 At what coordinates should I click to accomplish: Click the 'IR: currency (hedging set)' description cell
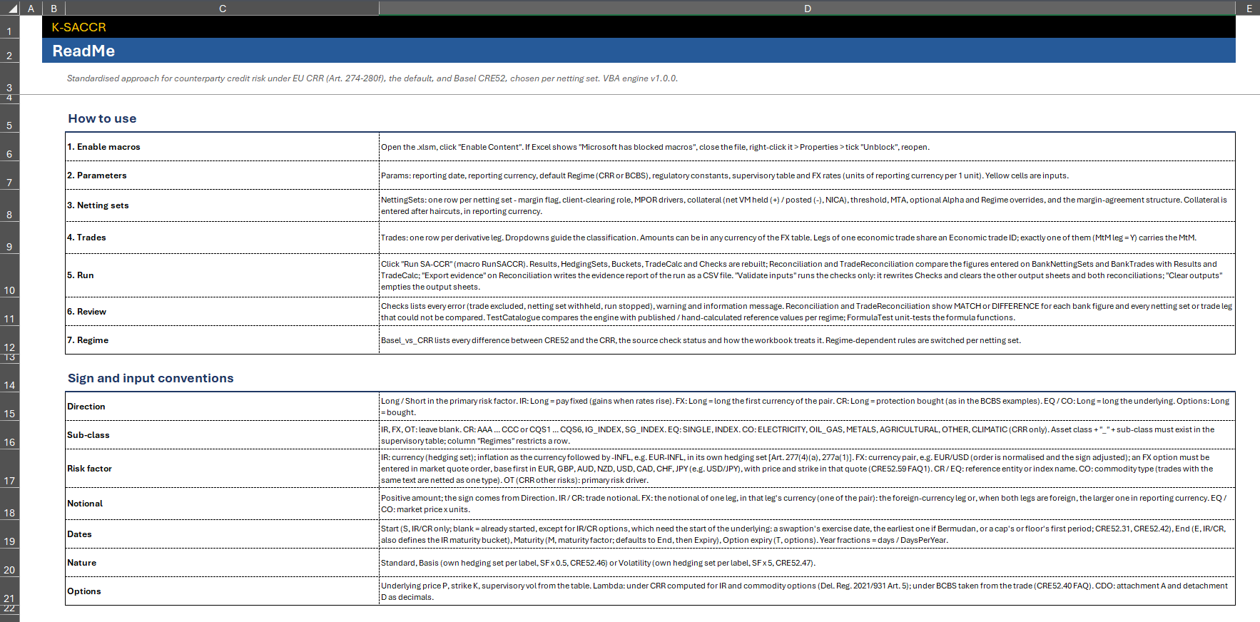click(807, 469)
